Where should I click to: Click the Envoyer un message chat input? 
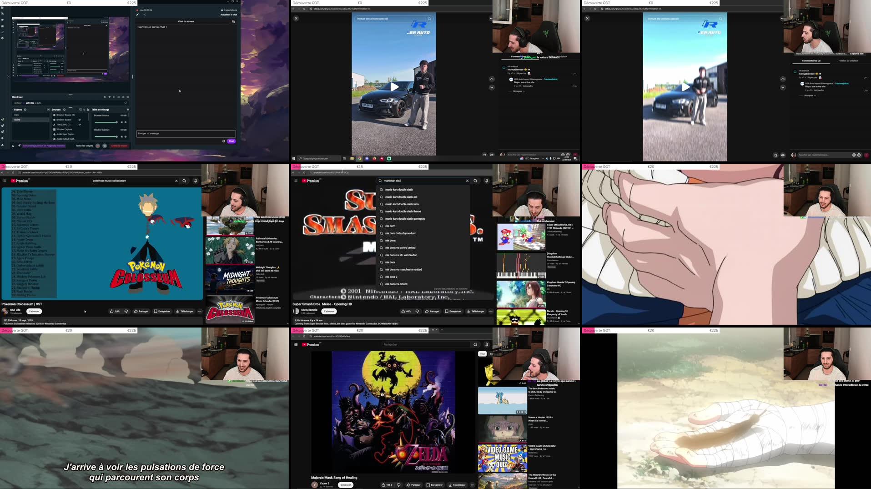click(186, 133)
